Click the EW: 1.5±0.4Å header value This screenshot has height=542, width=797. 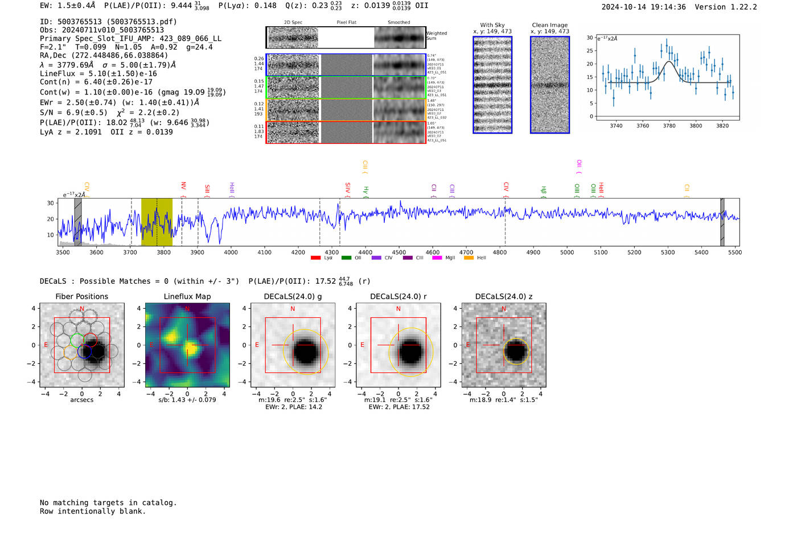coord(68,6)
